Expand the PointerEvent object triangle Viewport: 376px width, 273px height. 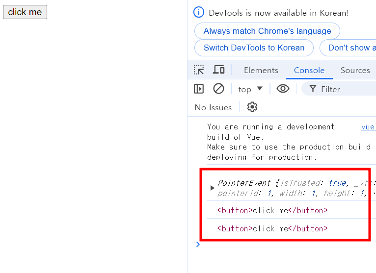(212, 188)
